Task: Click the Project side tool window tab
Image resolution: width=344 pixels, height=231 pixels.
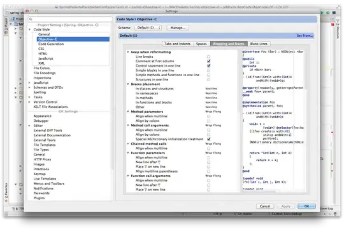Action: coord(6,25)
